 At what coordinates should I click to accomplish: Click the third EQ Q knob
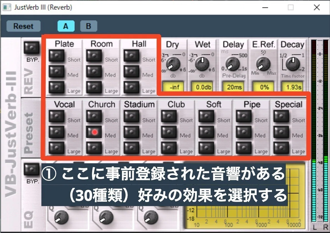[151, 217]
